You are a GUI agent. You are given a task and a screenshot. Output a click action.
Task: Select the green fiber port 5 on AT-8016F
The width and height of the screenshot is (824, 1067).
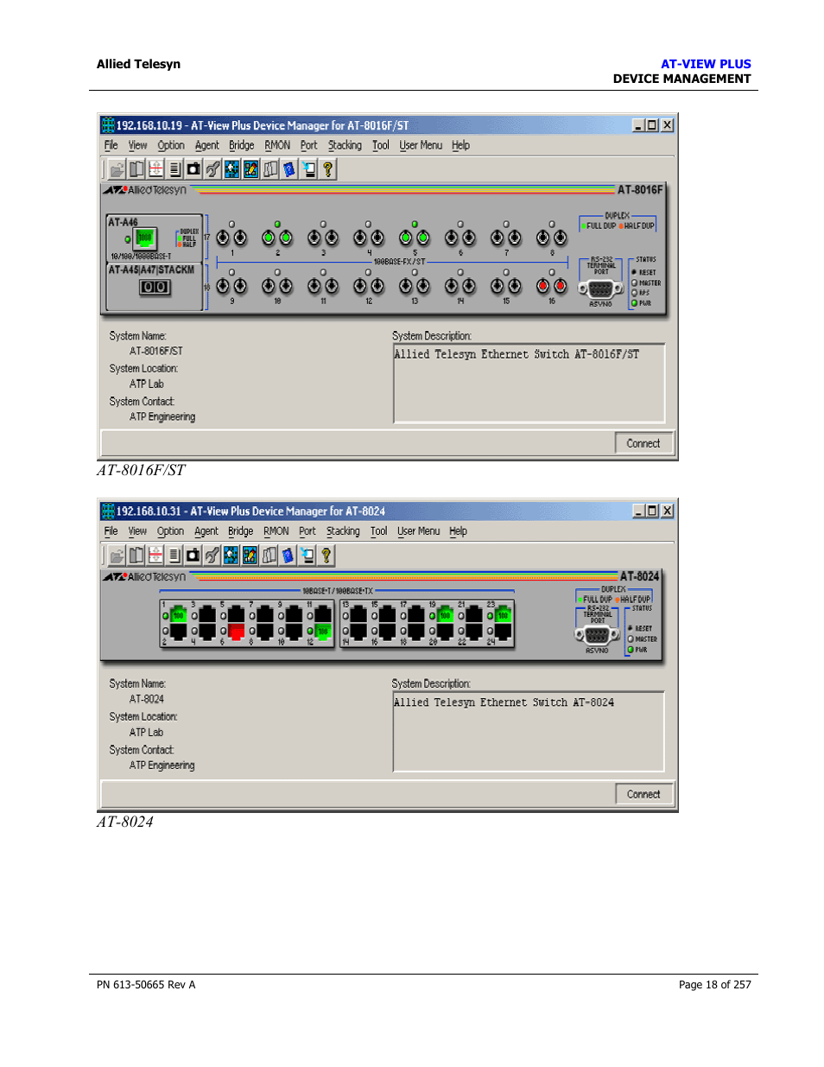click(415, 238)
